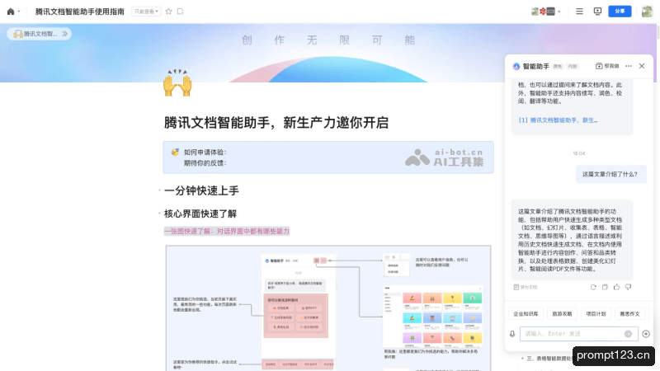Screen dimensions: 660x371
Task: Copy the assistant reply with copy icon
Action: 605,287
